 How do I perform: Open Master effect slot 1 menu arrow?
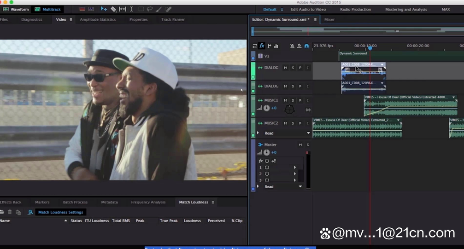[x=295, y=168]
